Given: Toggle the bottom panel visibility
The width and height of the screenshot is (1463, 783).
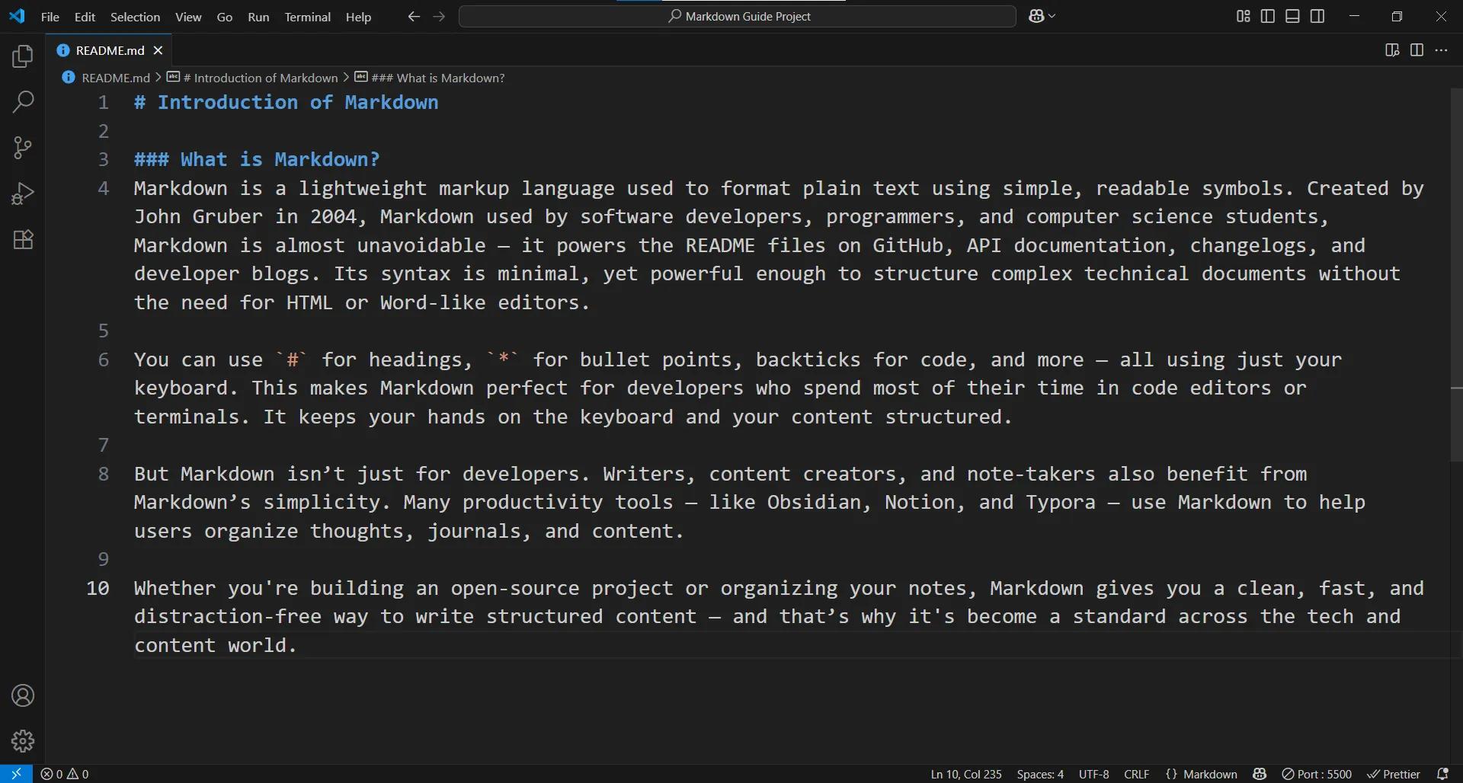Looking at the screenshot, I should point(1293,15).
